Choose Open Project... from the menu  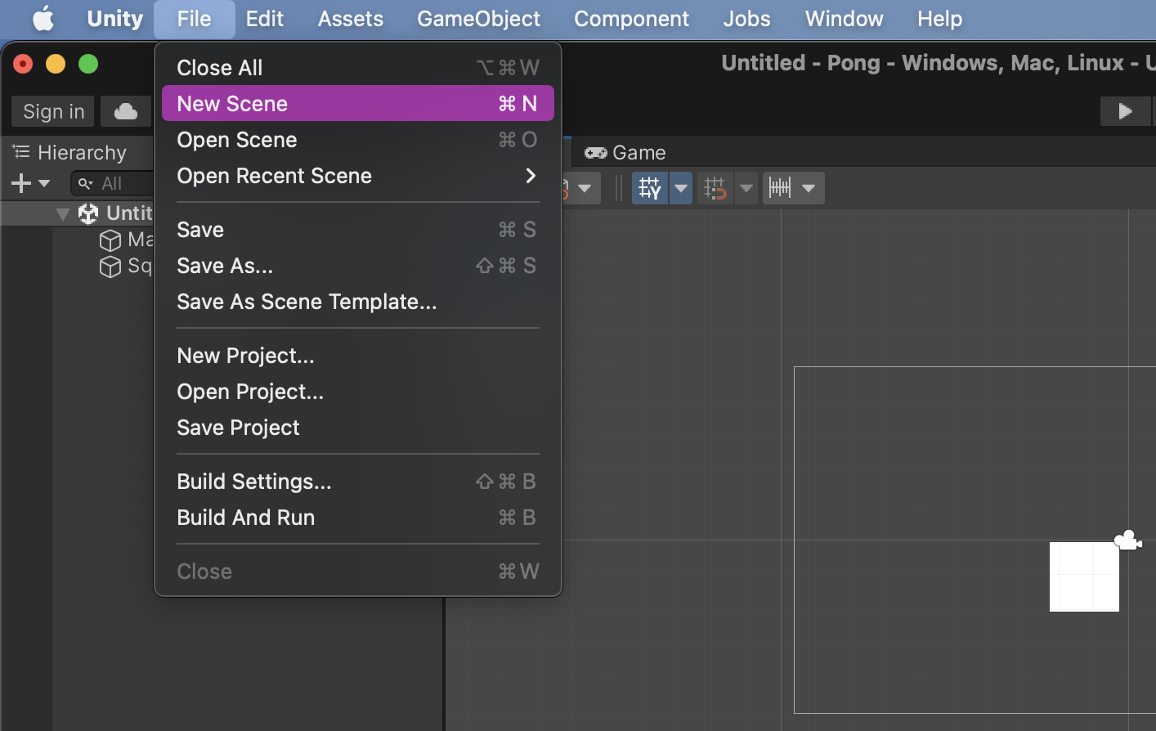pos(358,391)
